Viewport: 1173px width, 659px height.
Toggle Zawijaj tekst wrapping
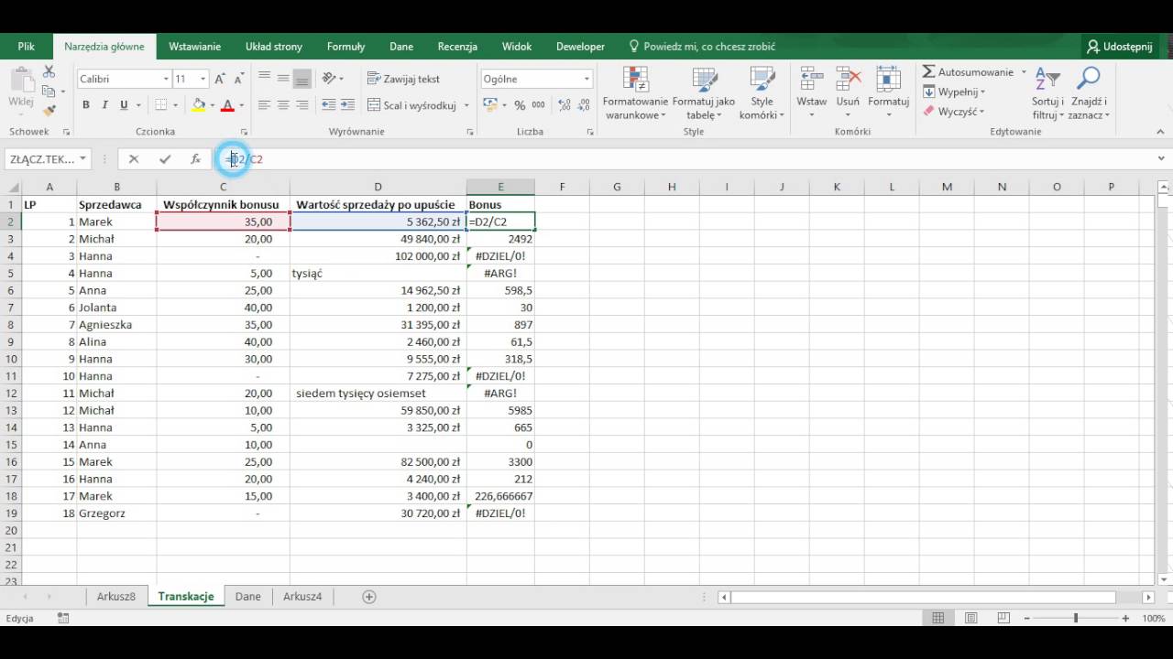403,79
